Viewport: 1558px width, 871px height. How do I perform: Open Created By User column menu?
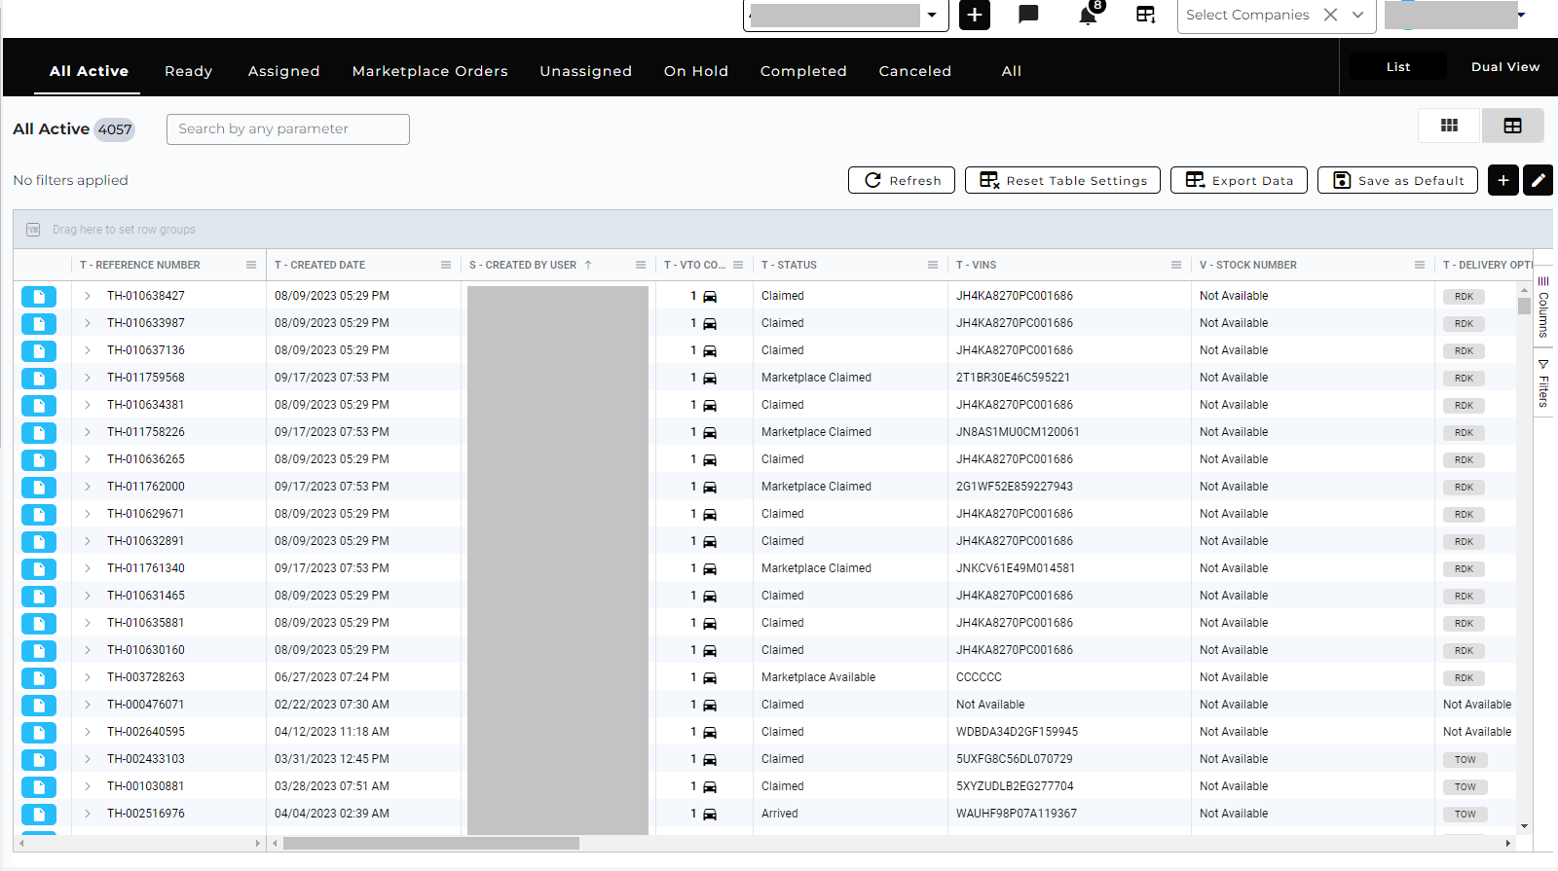point(641,265)
